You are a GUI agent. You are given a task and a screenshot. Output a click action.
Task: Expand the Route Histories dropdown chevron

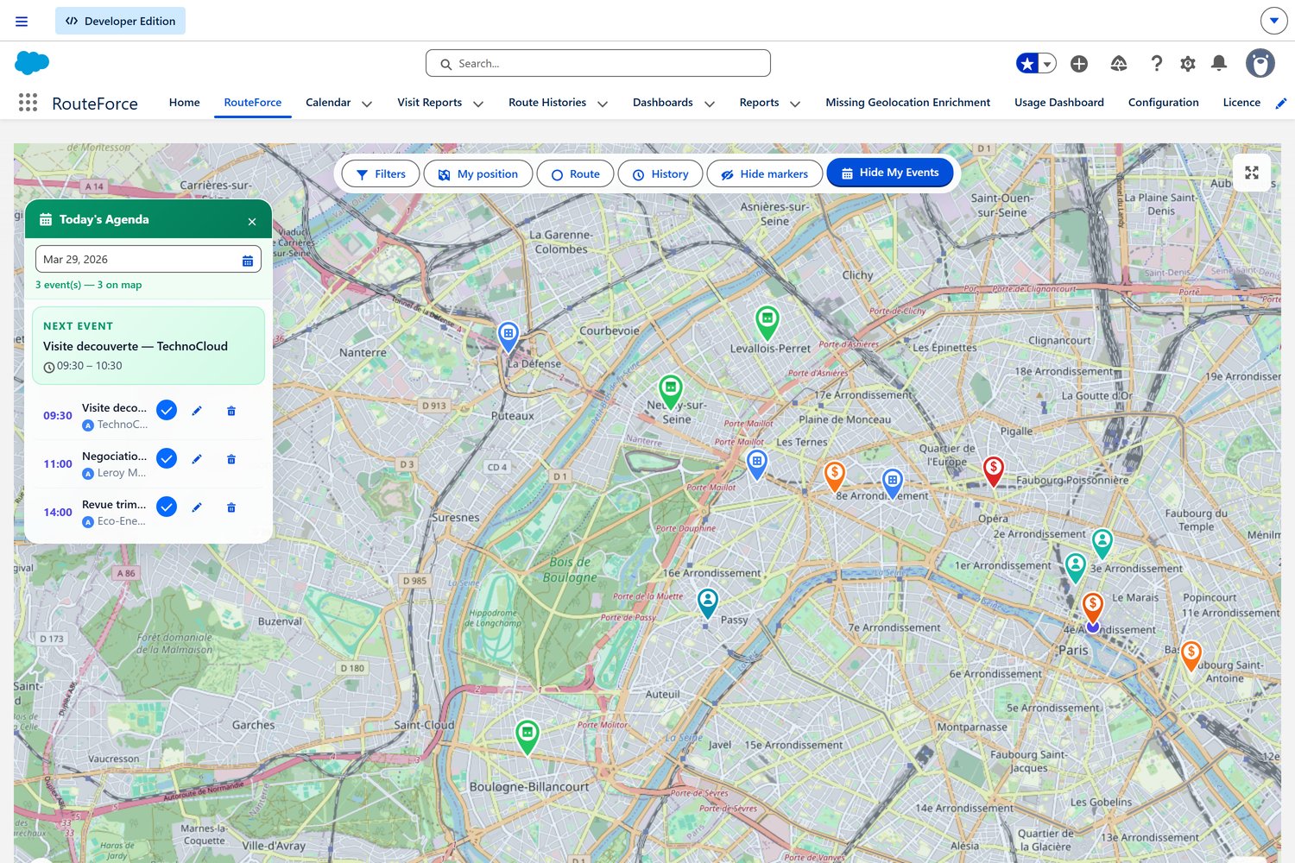click(603, 104)
